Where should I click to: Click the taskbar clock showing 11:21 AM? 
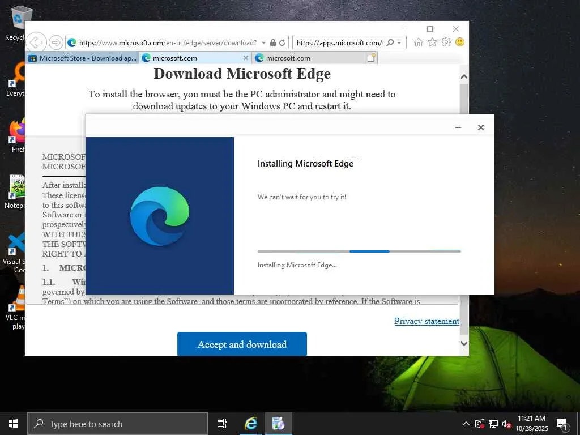pyautogui.click(x=531, y=424)
